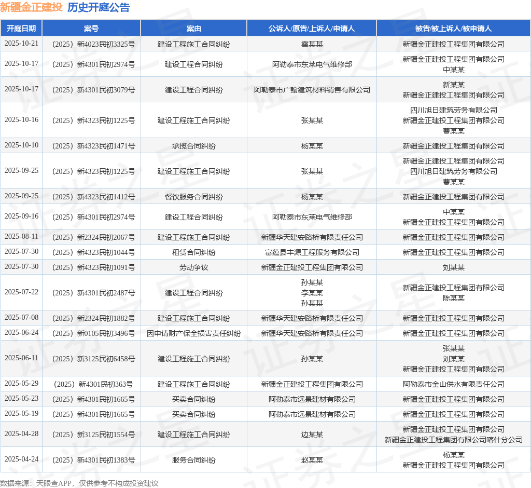The height and width of the screenshot is (488, 531).
Task: Click the 案由 column header
Action: (x=194, y=29)
